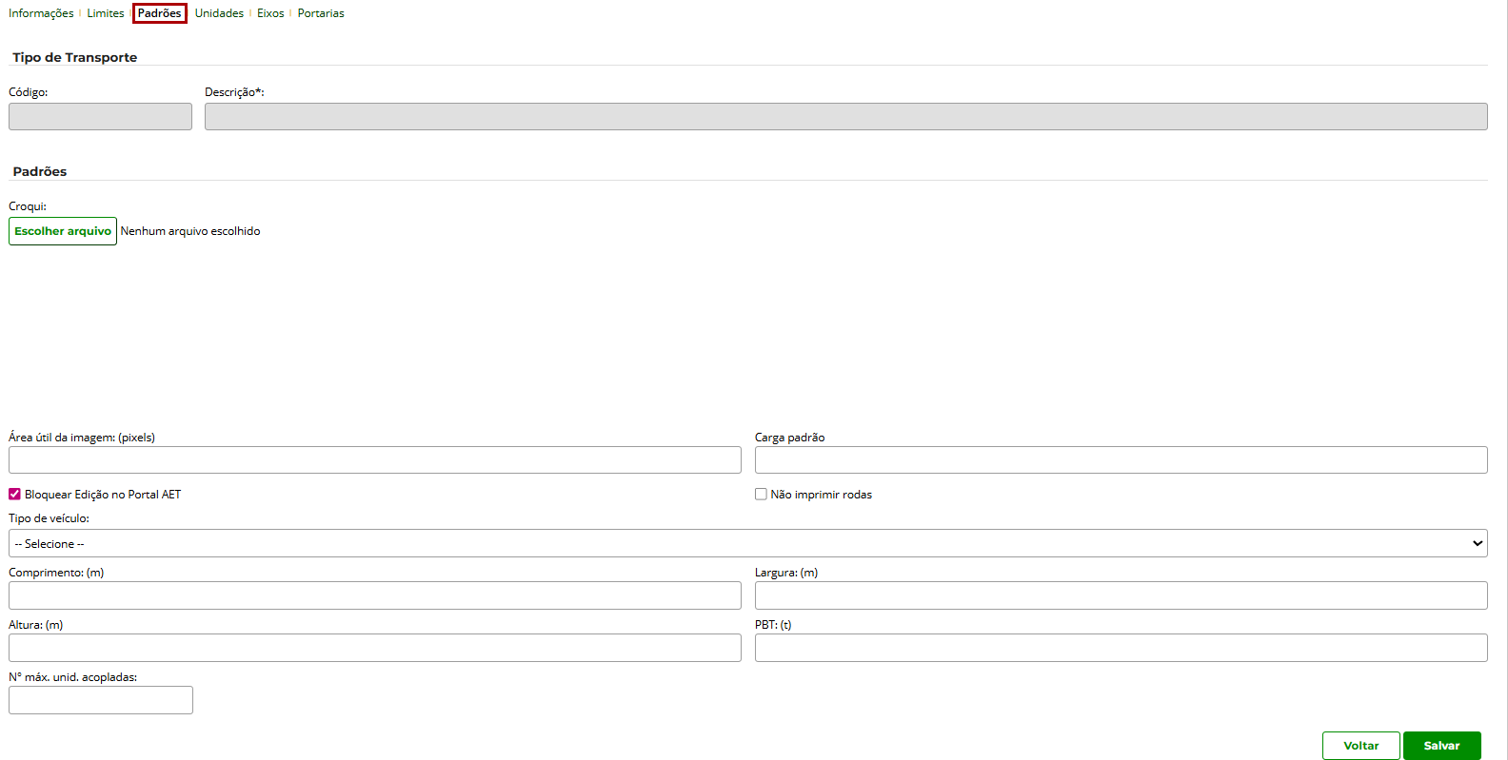
Task: Open the Tipo de veículo dropdown
Action: tap(747, 543)
